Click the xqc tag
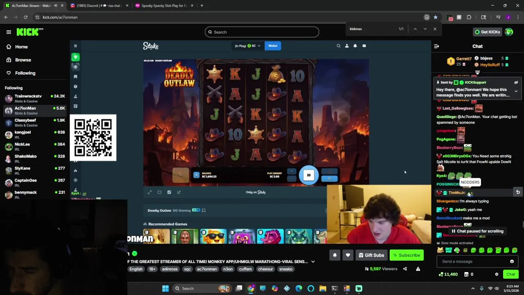 pyautogui.click(x=187, y=269)
